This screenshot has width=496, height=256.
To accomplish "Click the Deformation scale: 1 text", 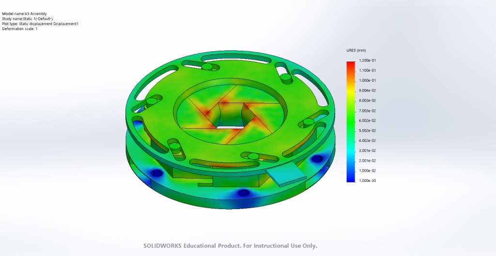I will pos(20,29).
